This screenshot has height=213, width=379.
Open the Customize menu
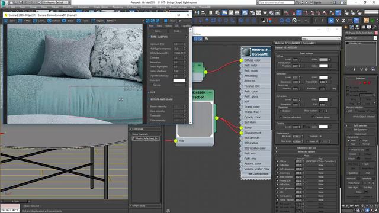coord(146,7)
